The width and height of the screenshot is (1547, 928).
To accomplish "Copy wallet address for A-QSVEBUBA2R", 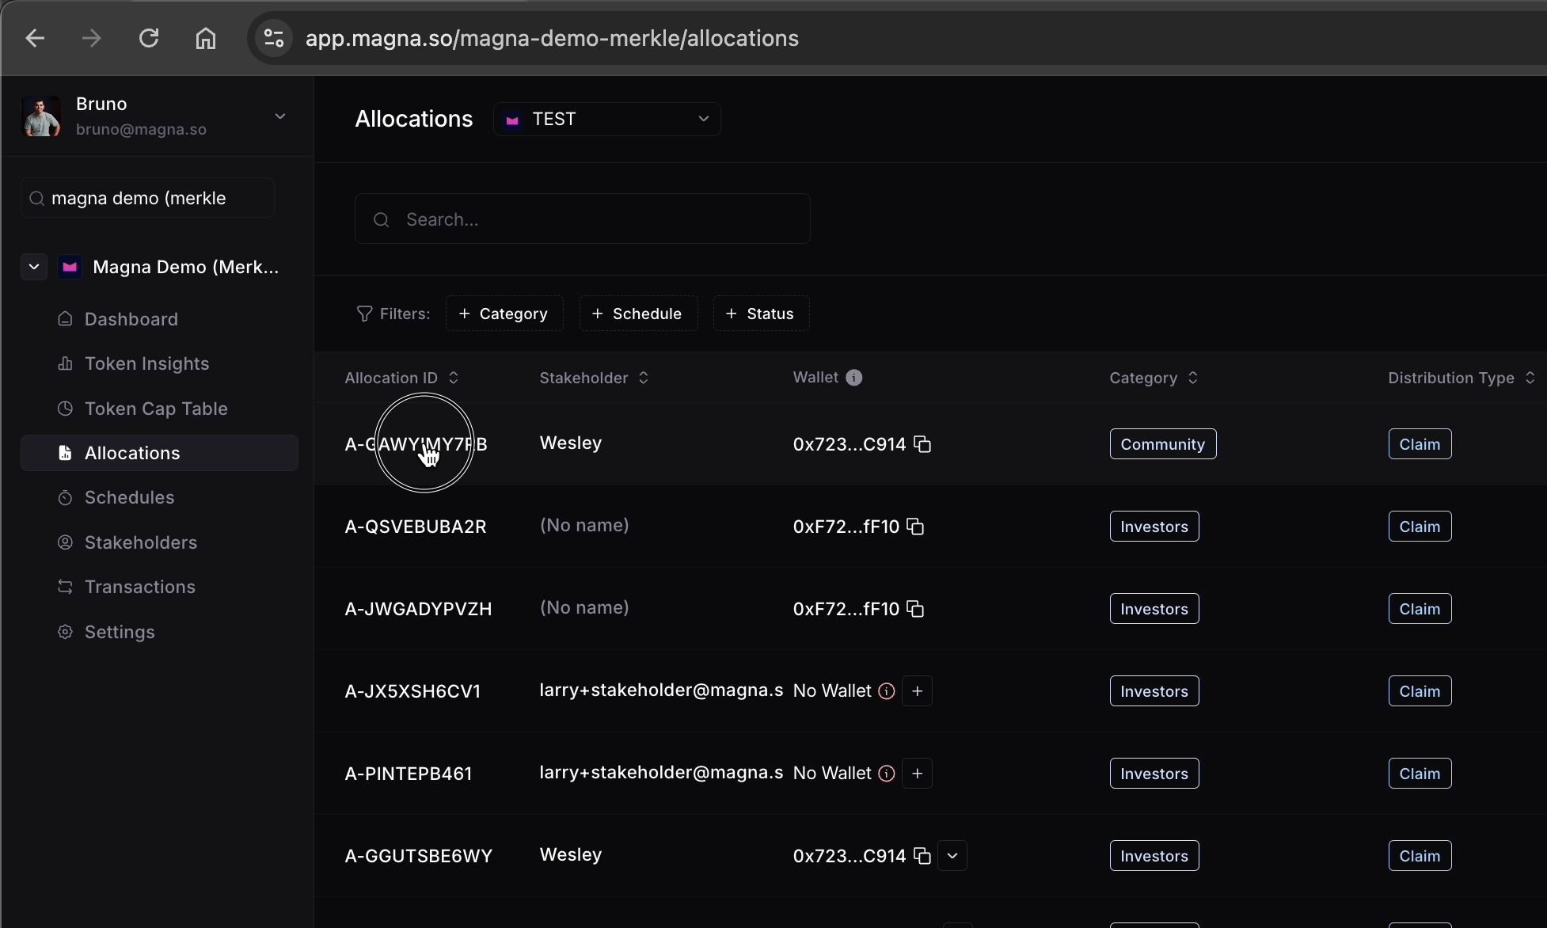I will point(915,527).
